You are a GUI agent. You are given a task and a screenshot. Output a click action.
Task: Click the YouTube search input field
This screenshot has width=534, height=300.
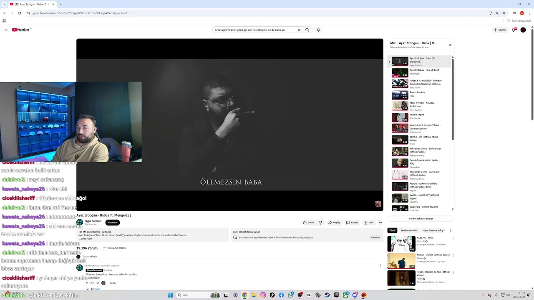tap(254, 30)
